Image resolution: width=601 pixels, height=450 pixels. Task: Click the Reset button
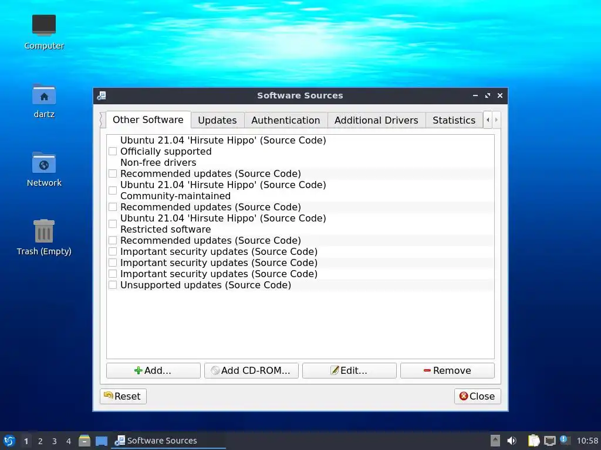click(123, 396)
